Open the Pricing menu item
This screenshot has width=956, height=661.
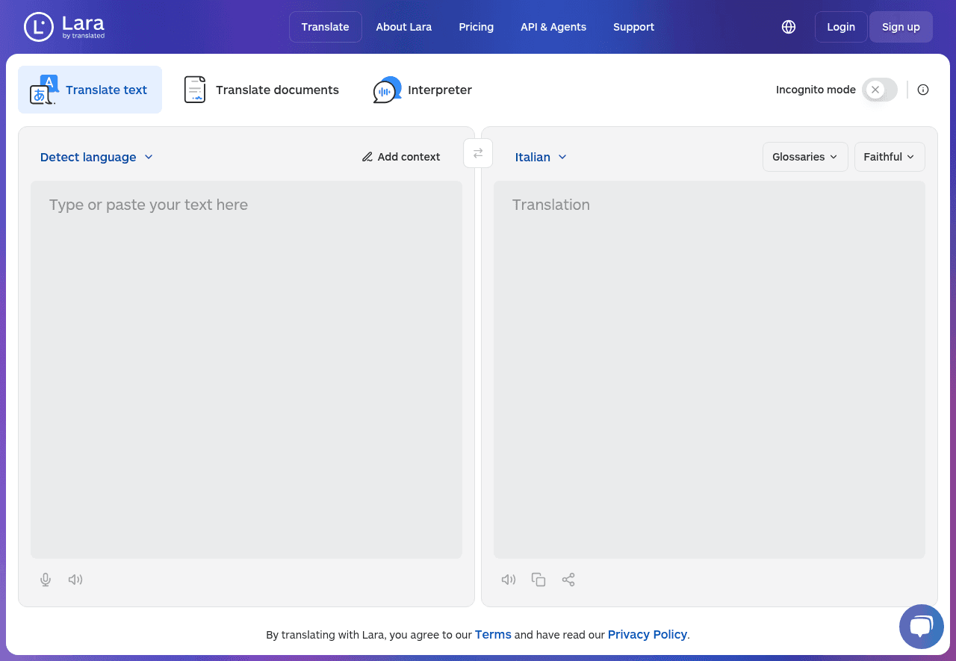coord(476,27)
